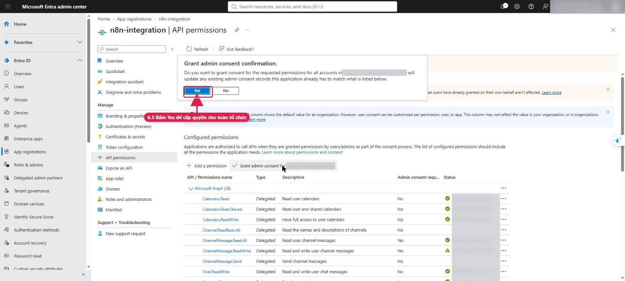Dismiss the admin consent info banner

coord(608,89)
